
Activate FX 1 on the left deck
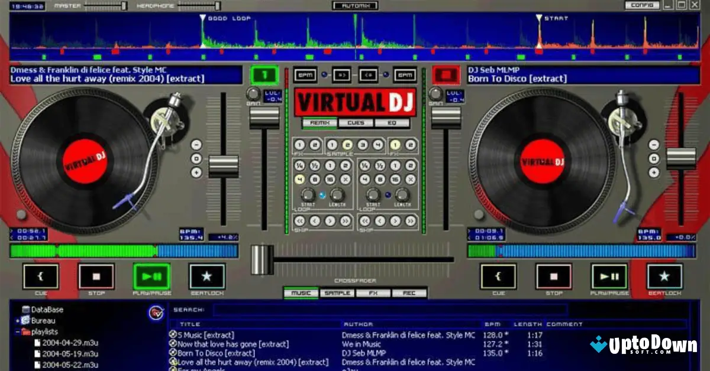(299, 145)
